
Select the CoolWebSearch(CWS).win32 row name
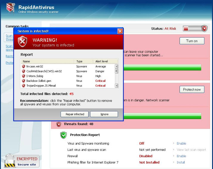(44, 71)
